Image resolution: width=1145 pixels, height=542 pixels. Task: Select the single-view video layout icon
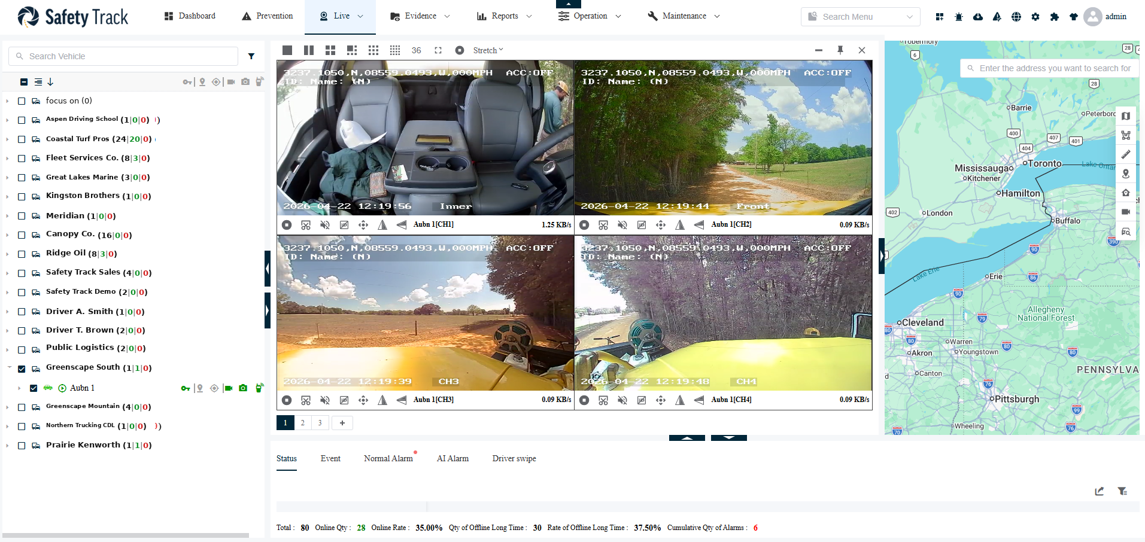287,50
